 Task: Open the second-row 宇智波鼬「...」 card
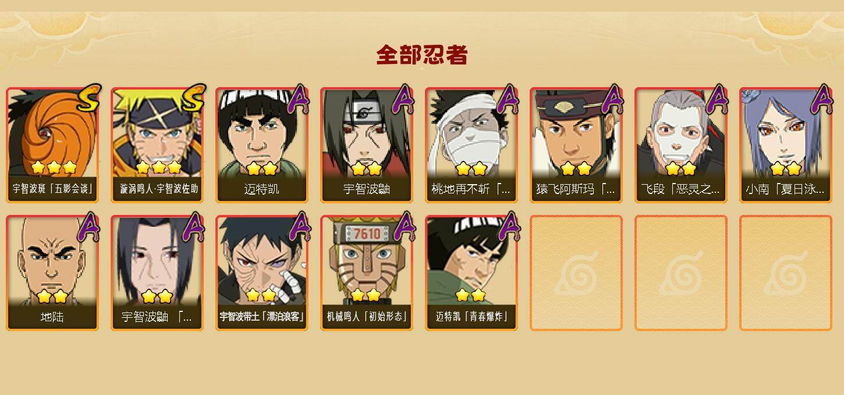(157, 273)
